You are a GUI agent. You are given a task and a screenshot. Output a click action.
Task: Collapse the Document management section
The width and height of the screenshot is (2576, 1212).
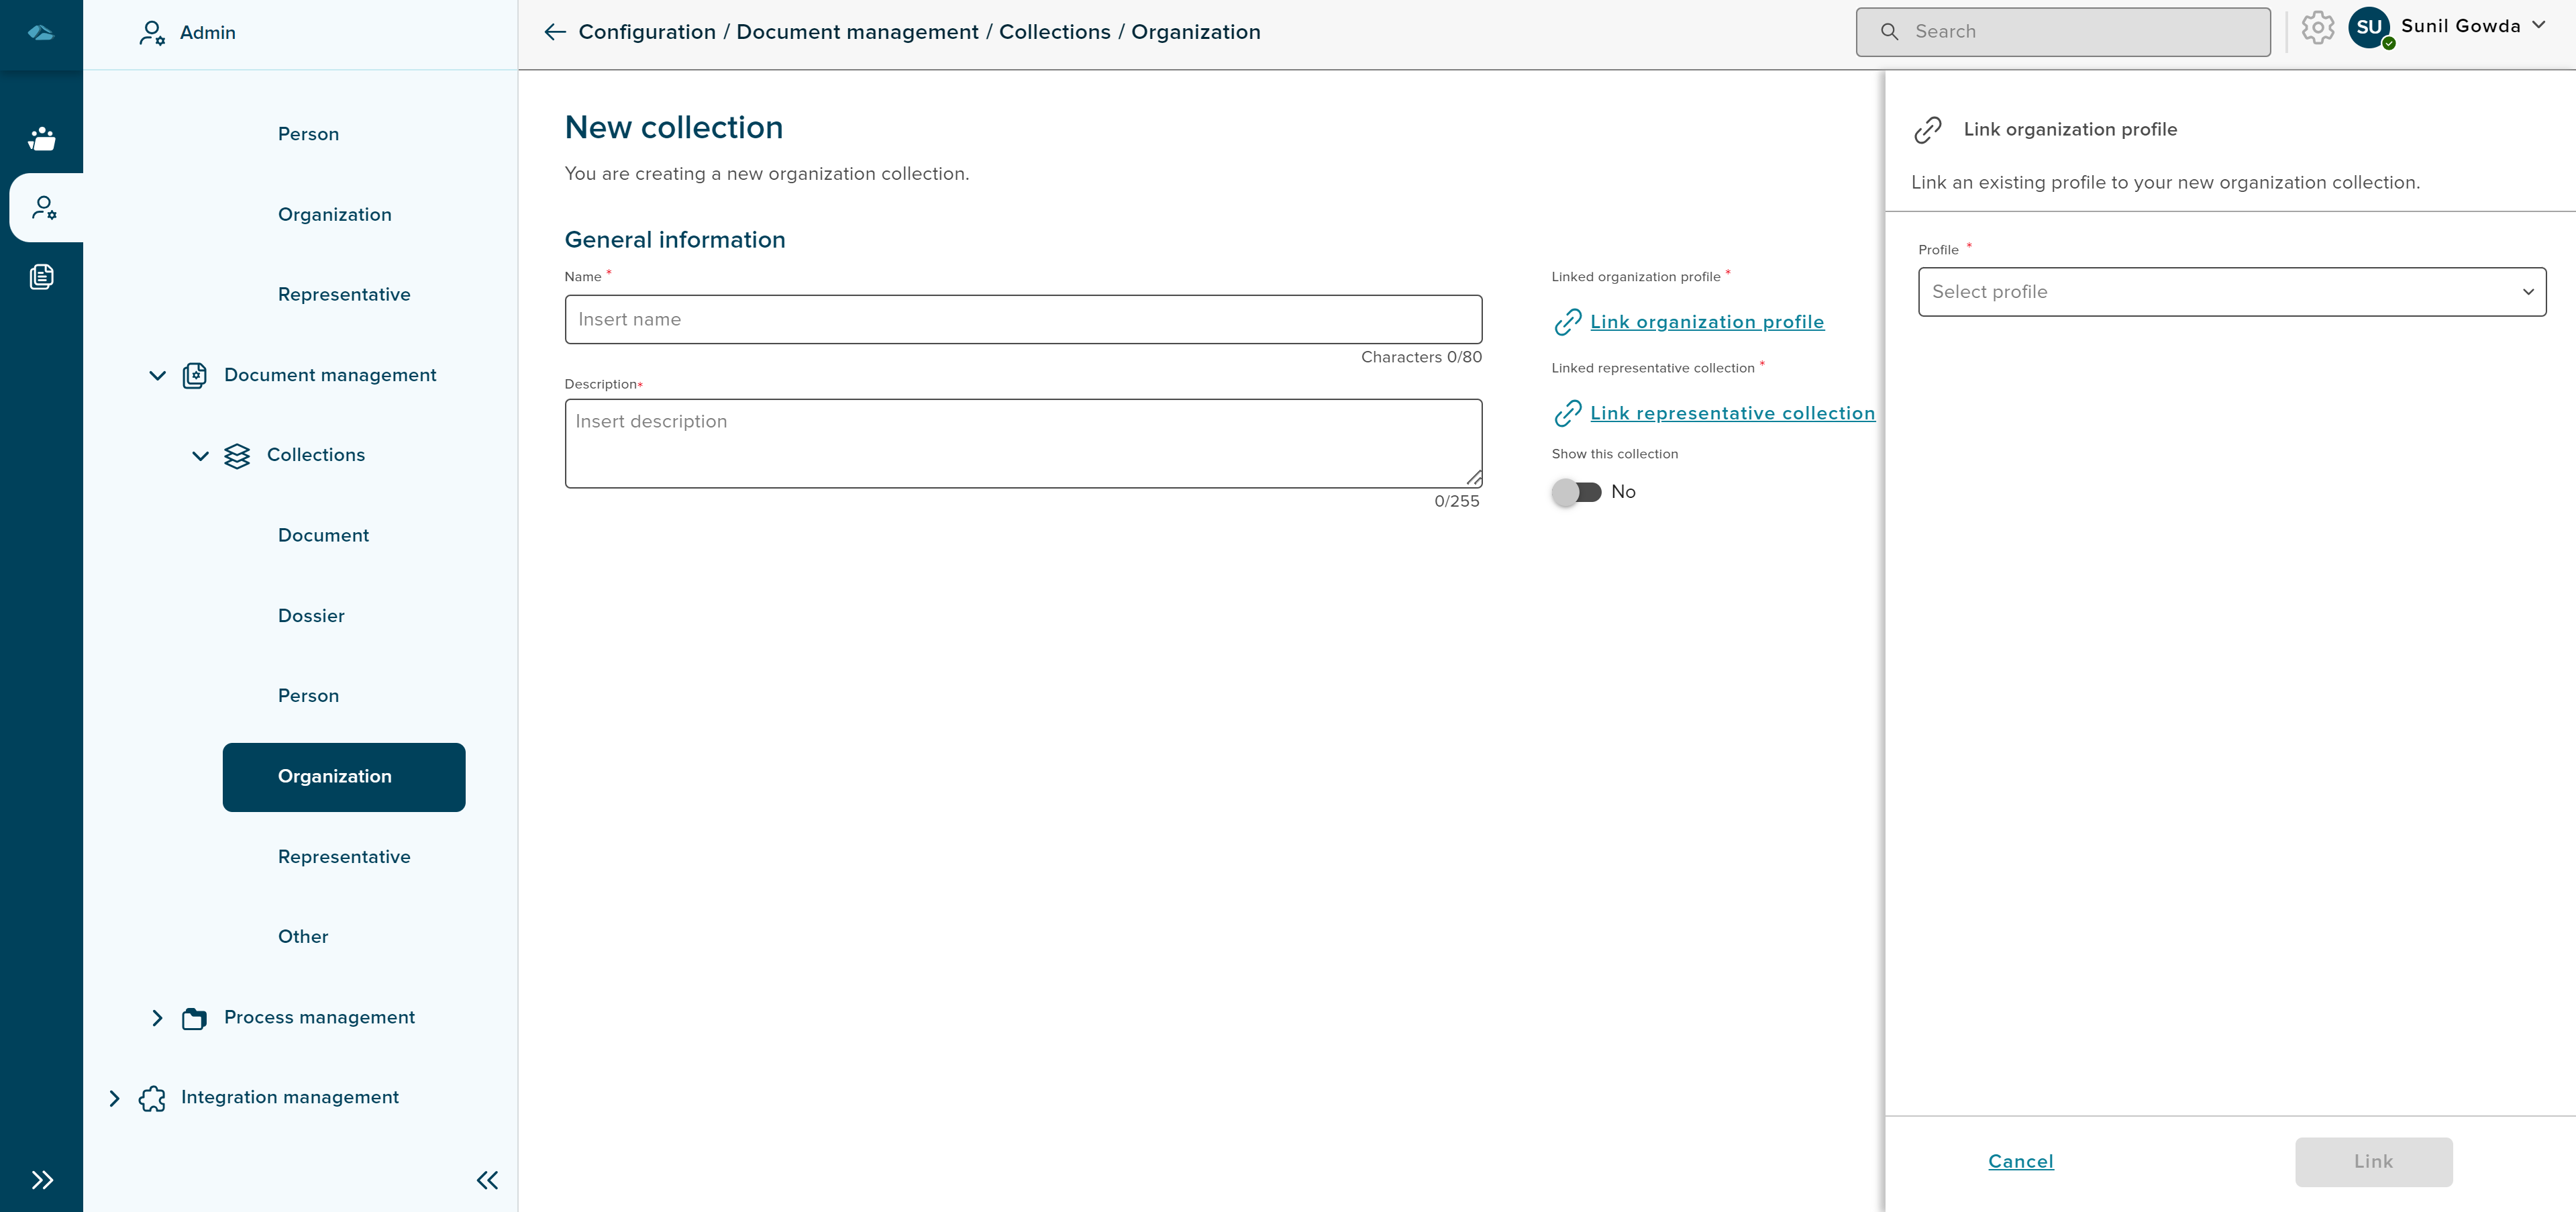157,375
